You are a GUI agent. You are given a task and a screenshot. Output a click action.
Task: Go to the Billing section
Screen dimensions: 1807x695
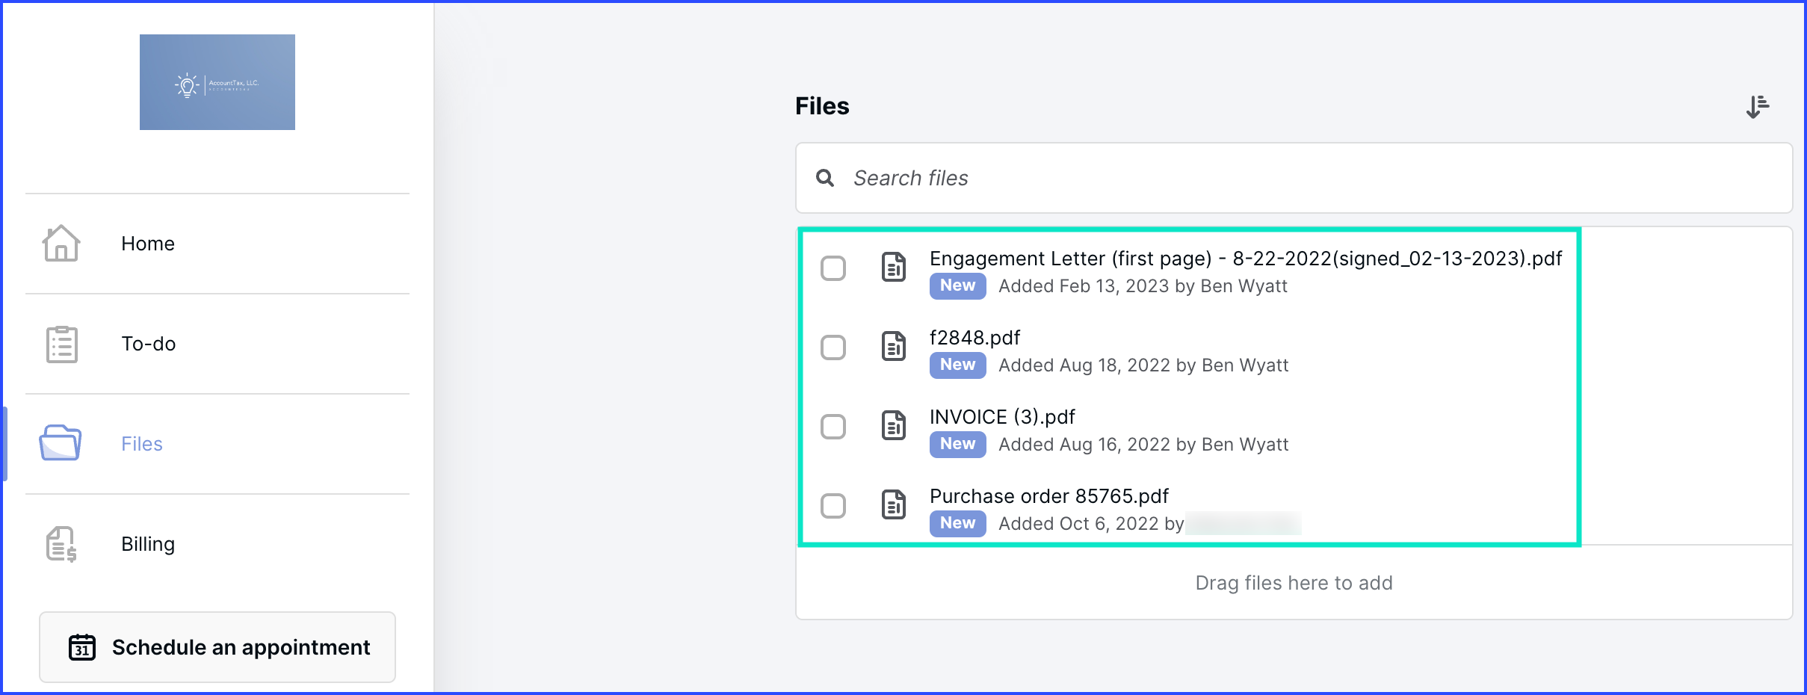pos(148,544)
